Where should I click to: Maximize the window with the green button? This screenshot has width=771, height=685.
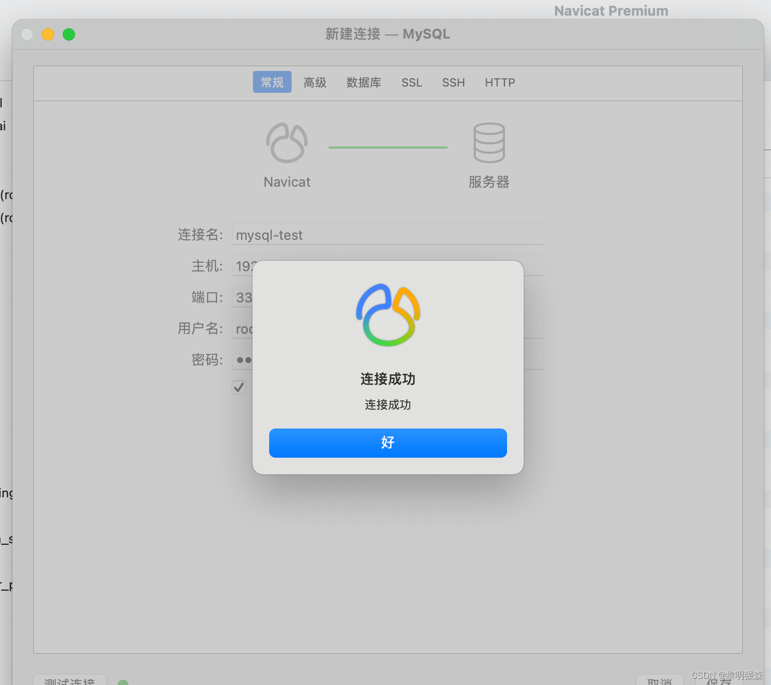tap(69, 34)
